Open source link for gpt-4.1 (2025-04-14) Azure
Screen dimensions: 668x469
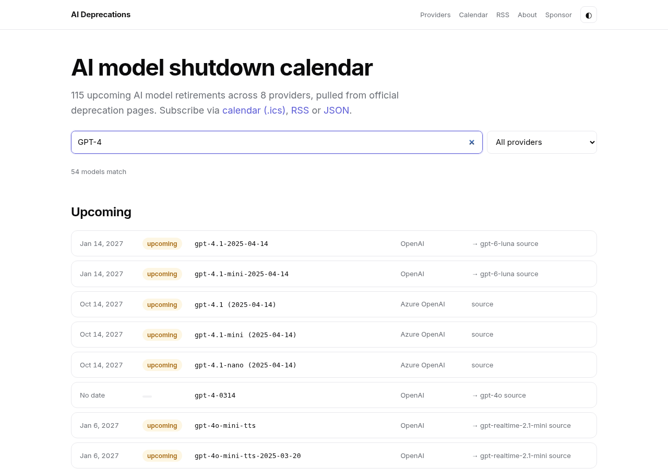pyautogui.click(x=482, y=304)
